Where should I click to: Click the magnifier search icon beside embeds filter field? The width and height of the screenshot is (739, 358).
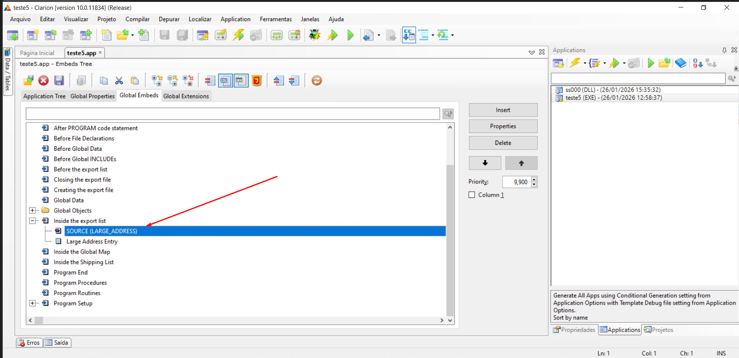448,114
